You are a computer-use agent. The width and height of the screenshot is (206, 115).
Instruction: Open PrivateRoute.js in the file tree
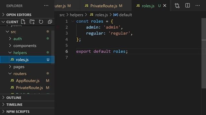point(27,88)
